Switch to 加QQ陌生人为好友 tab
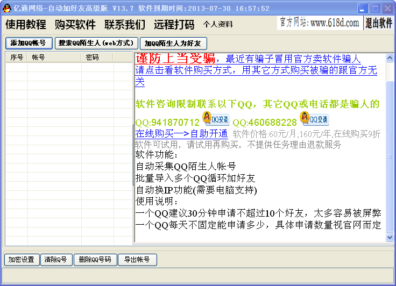Screen dimensions: 396x286 (x=173, y=44)
